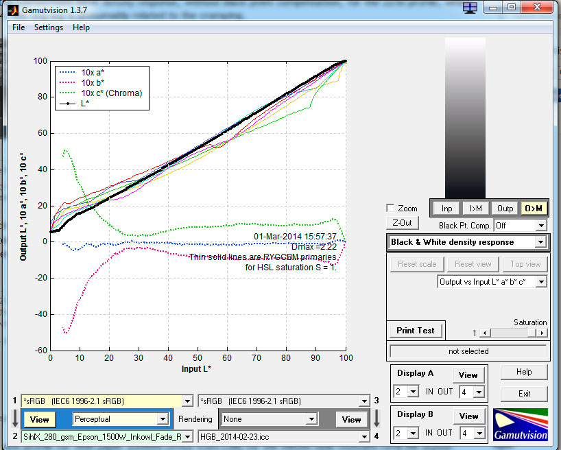The width and height of the screenshot is (561, 450).
Task: Select the Outp display mode
Action: [x=505, y=209]
